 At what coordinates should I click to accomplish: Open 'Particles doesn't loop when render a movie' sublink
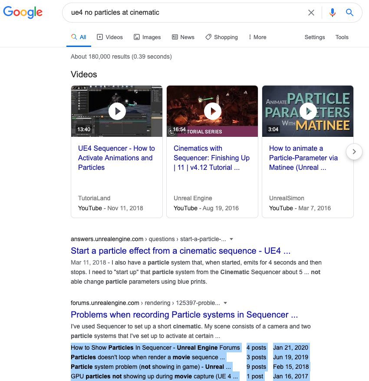click(148, 357)
